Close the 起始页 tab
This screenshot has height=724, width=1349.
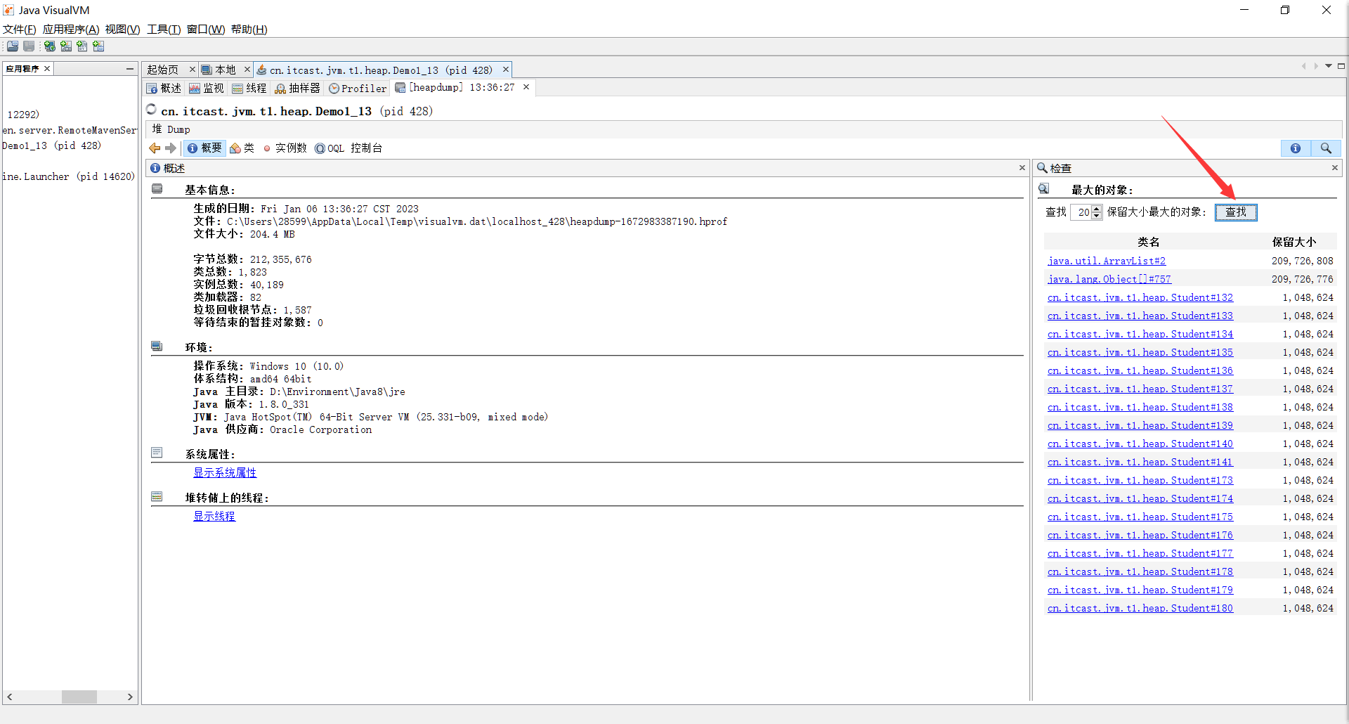[x=192, y=70]
